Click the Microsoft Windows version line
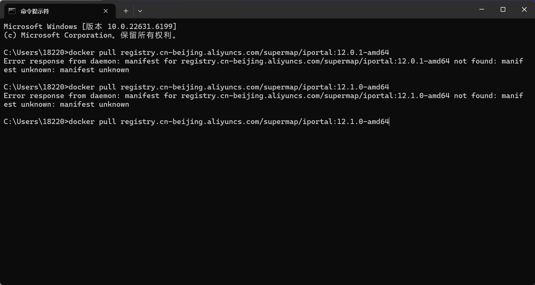Image resolution: width=535 pixels, height=285 pixels. coord(90,27)
